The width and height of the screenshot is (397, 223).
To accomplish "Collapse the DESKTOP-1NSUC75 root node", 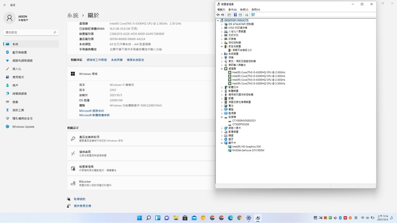I will coord(218,20).
